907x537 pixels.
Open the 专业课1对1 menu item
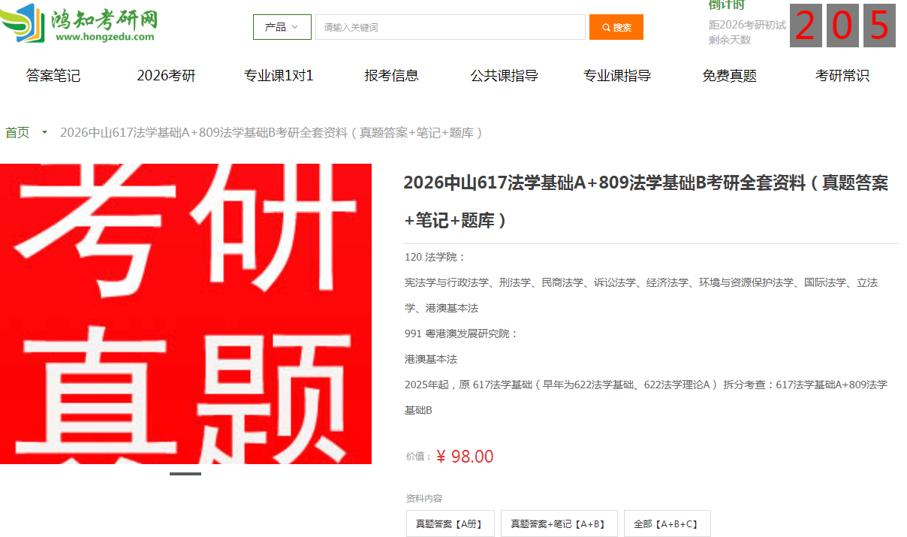(279, 75)
